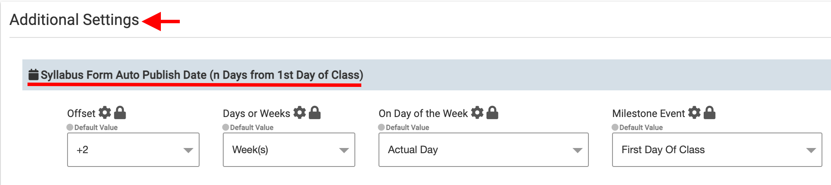Expand the First Day Of Class dropdown
Viewport: 831px width, 185px height.
click(x=717, y=150)
